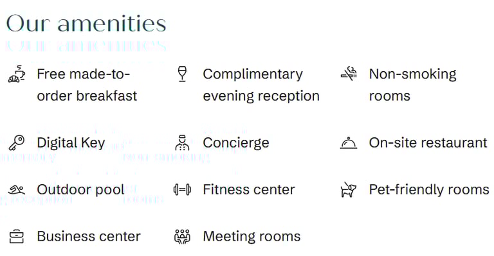Open the "On-site restaurant" amenity text
Image resolution: width=494 pixels, height=256 pixels.
428,143
